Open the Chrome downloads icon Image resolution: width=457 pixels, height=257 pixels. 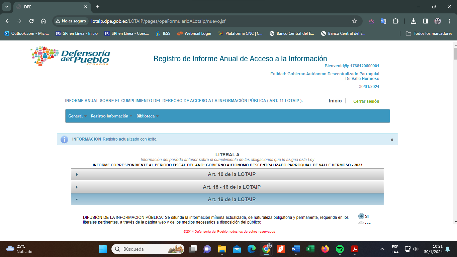click(x=414, y=21)
